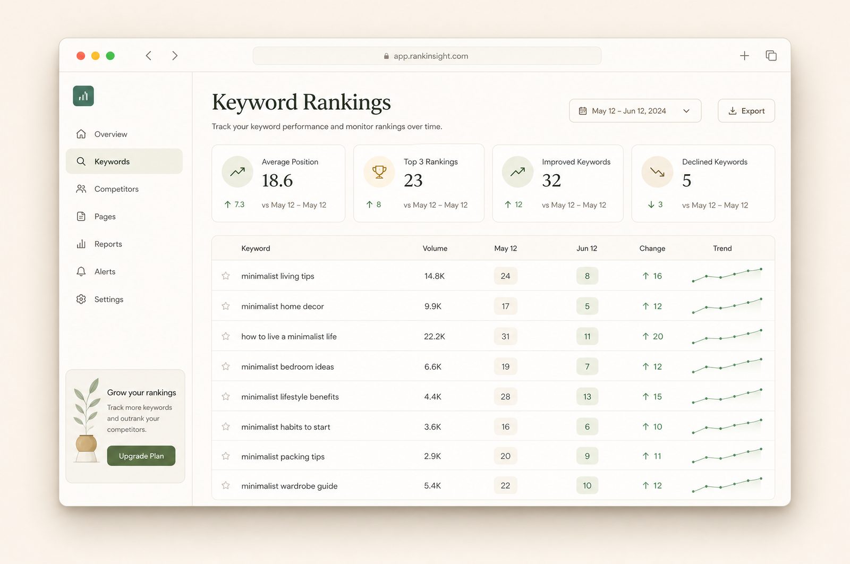The image size is (850, 564).
Task: Click the calendar icon in date picker
Action: [x=583, y=111]
